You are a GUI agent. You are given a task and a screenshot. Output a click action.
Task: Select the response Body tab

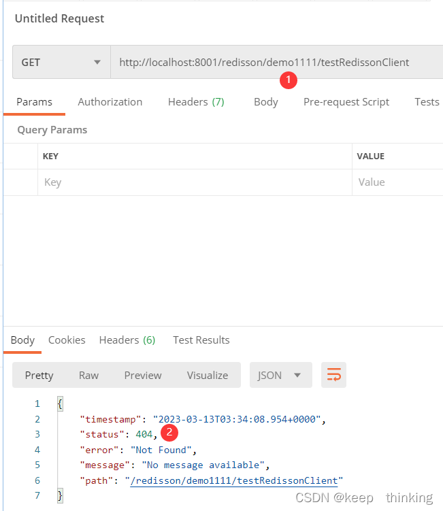[x=22, y=340]
